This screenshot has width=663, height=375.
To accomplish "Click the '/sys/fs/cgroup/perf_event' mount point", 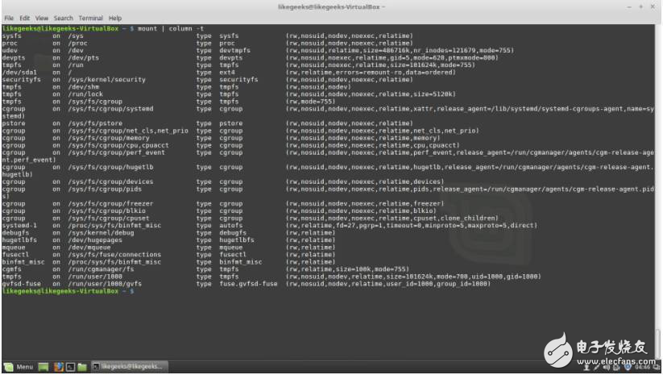I will tap(116, 152).
